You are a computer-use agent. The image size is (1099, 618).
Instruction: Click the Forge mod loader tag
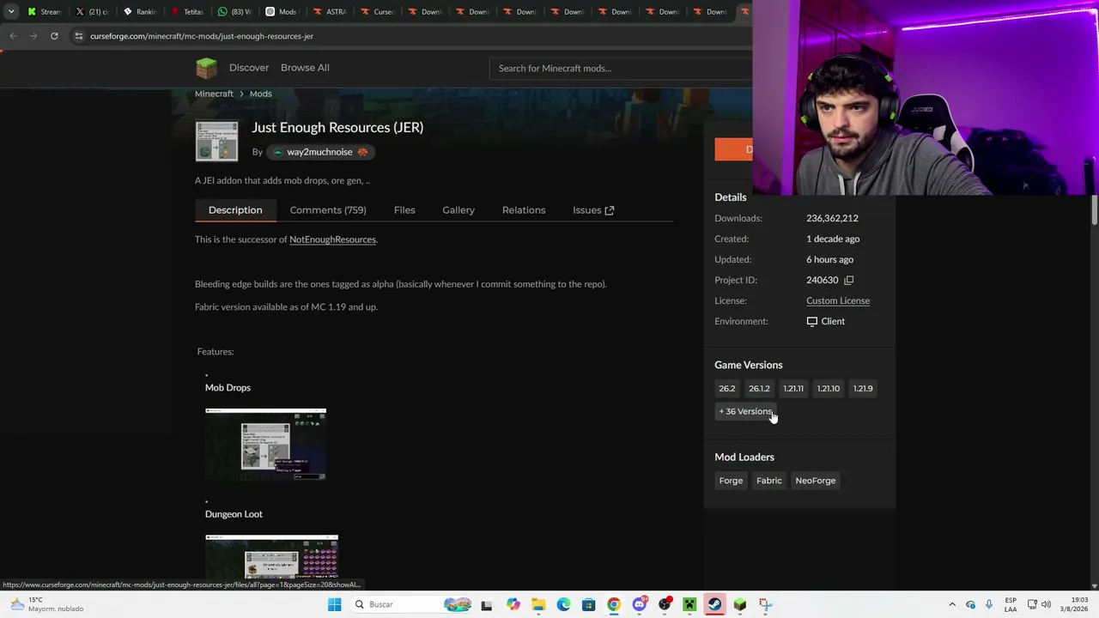coord(731,481)
